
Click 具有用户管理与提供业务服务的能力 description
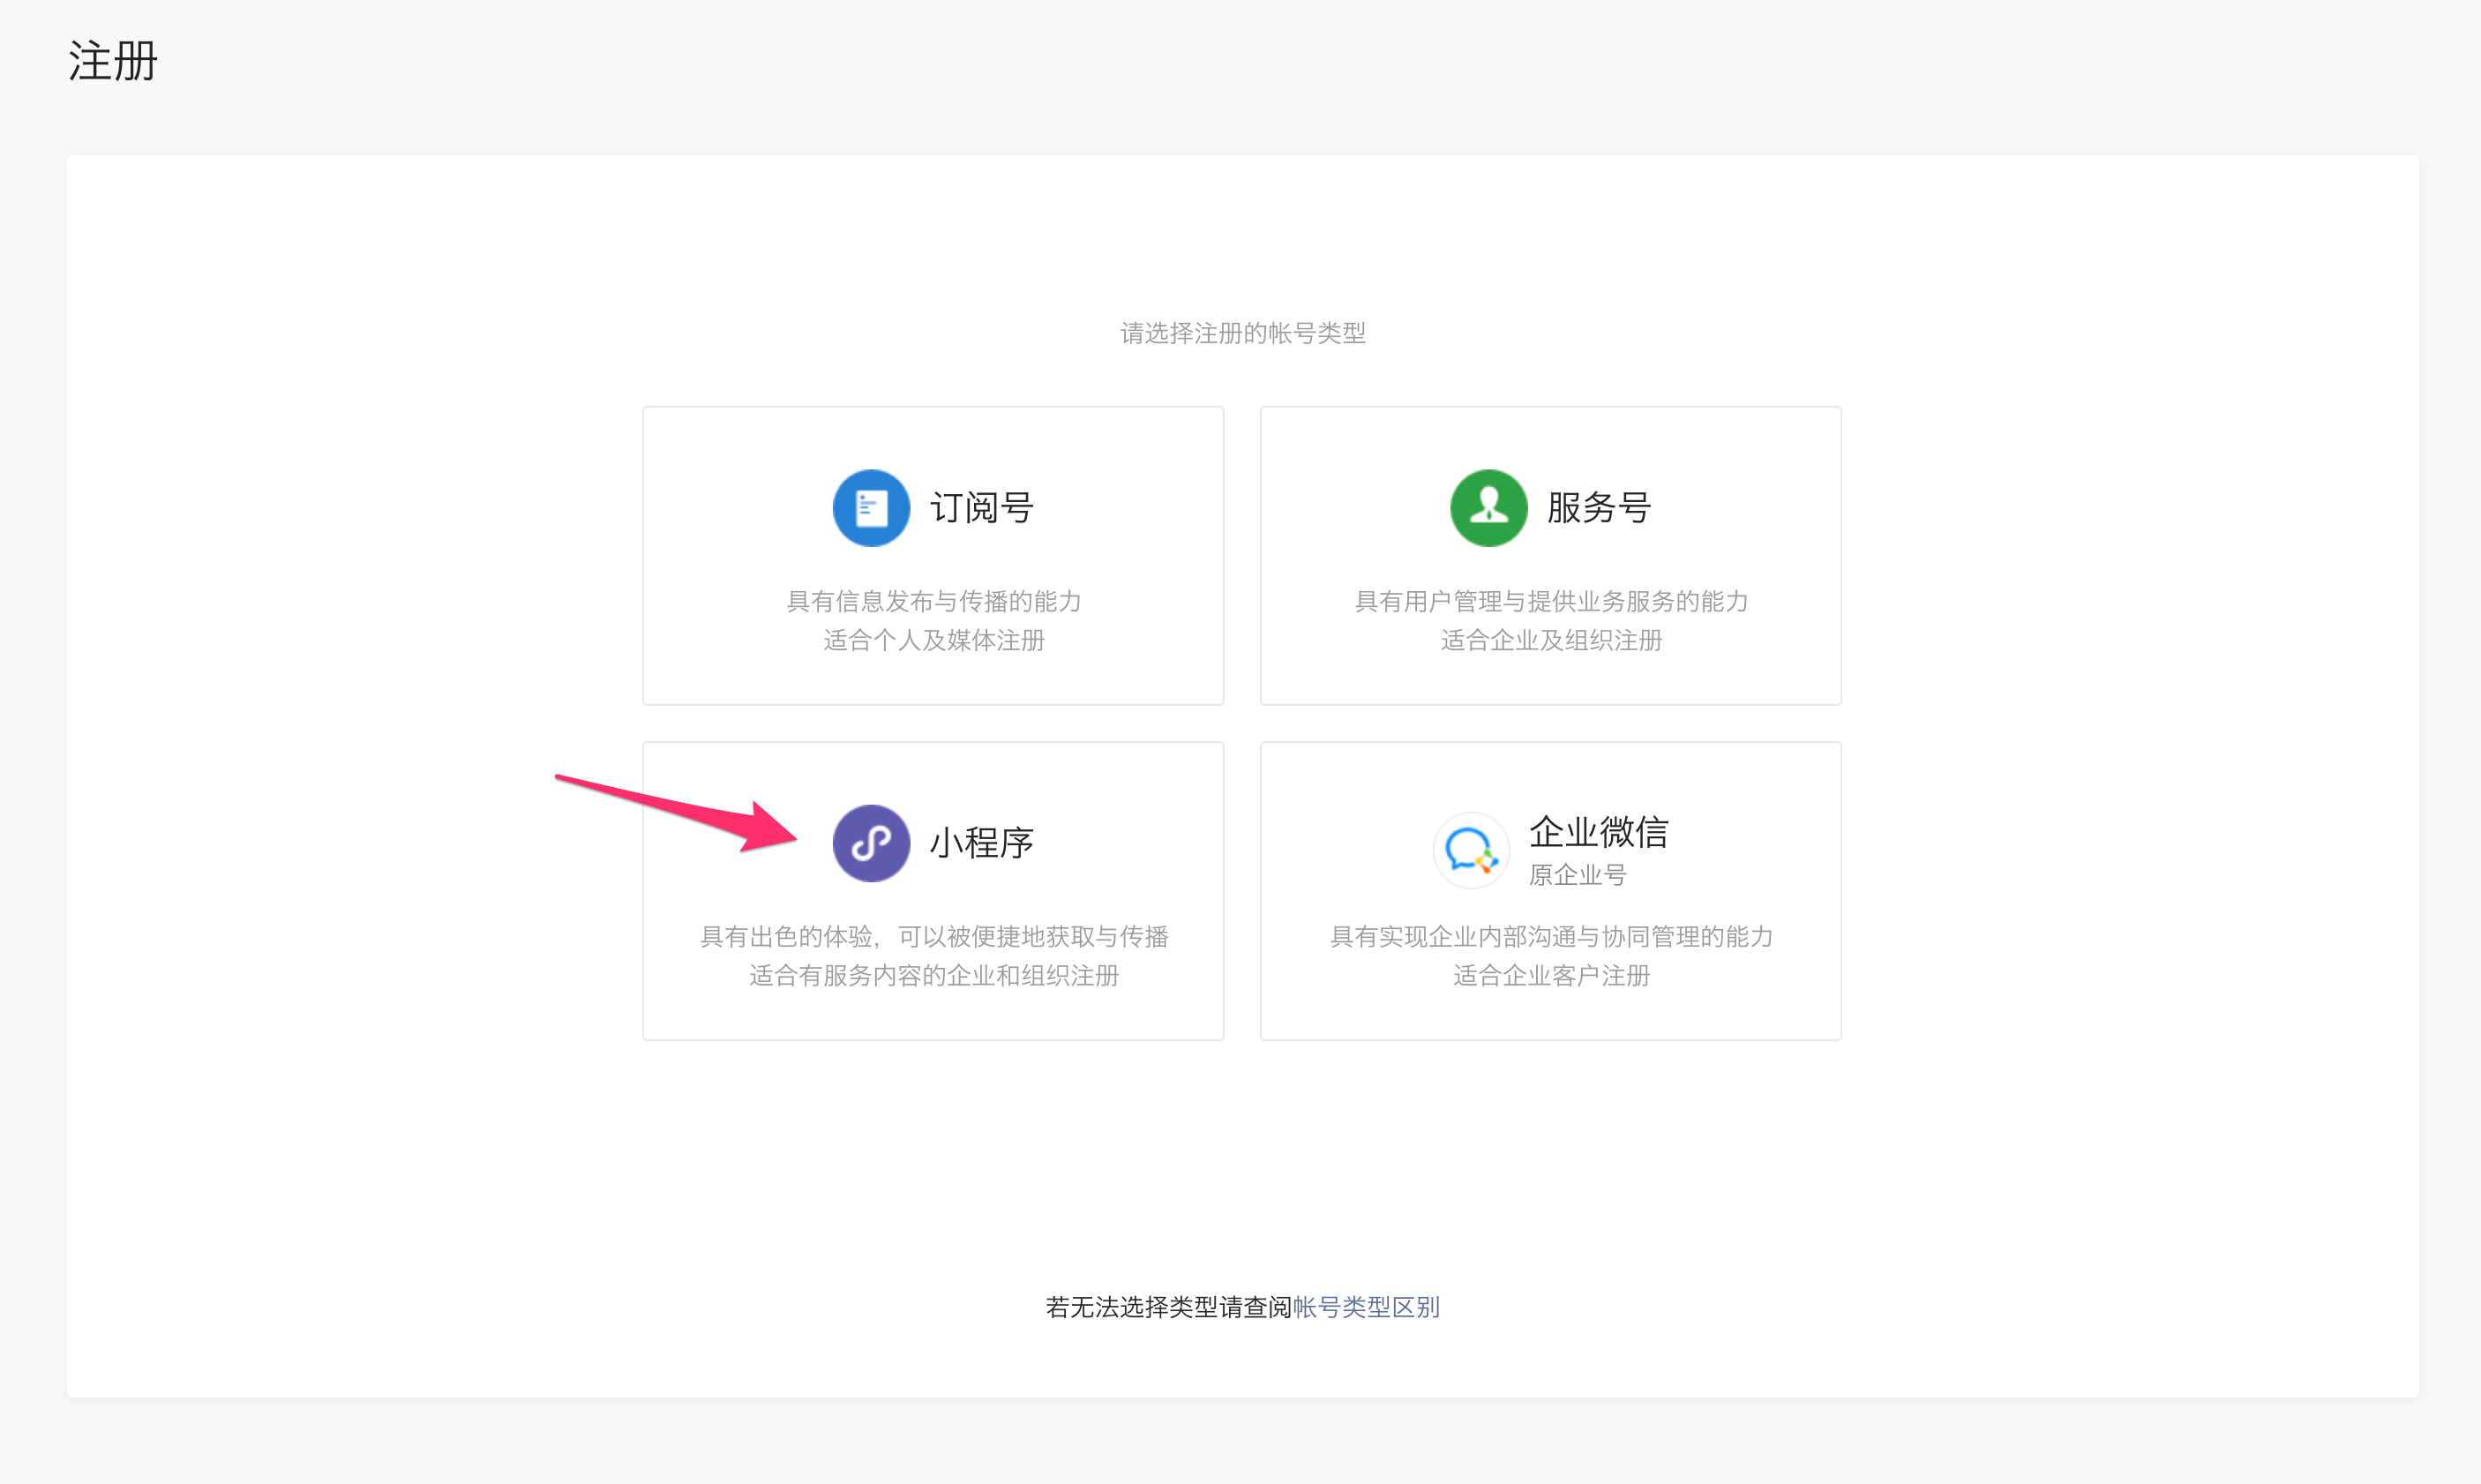1550,601
